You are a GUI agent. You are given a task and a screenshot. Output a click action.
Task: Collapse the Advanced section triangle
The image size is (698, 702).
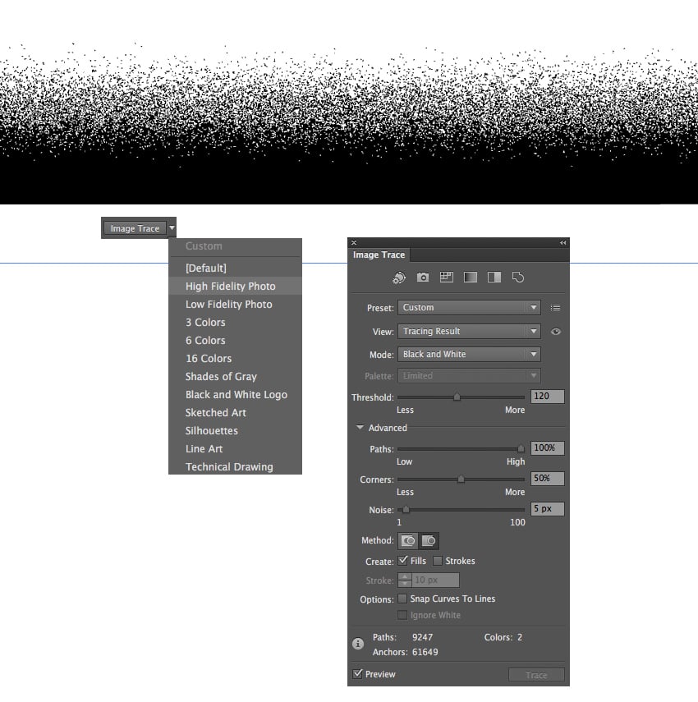360,428
